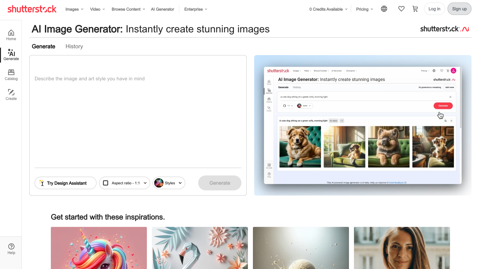Click the Shutterstock logo
Viewport: 479px width, 269px height.
point(32,9)
